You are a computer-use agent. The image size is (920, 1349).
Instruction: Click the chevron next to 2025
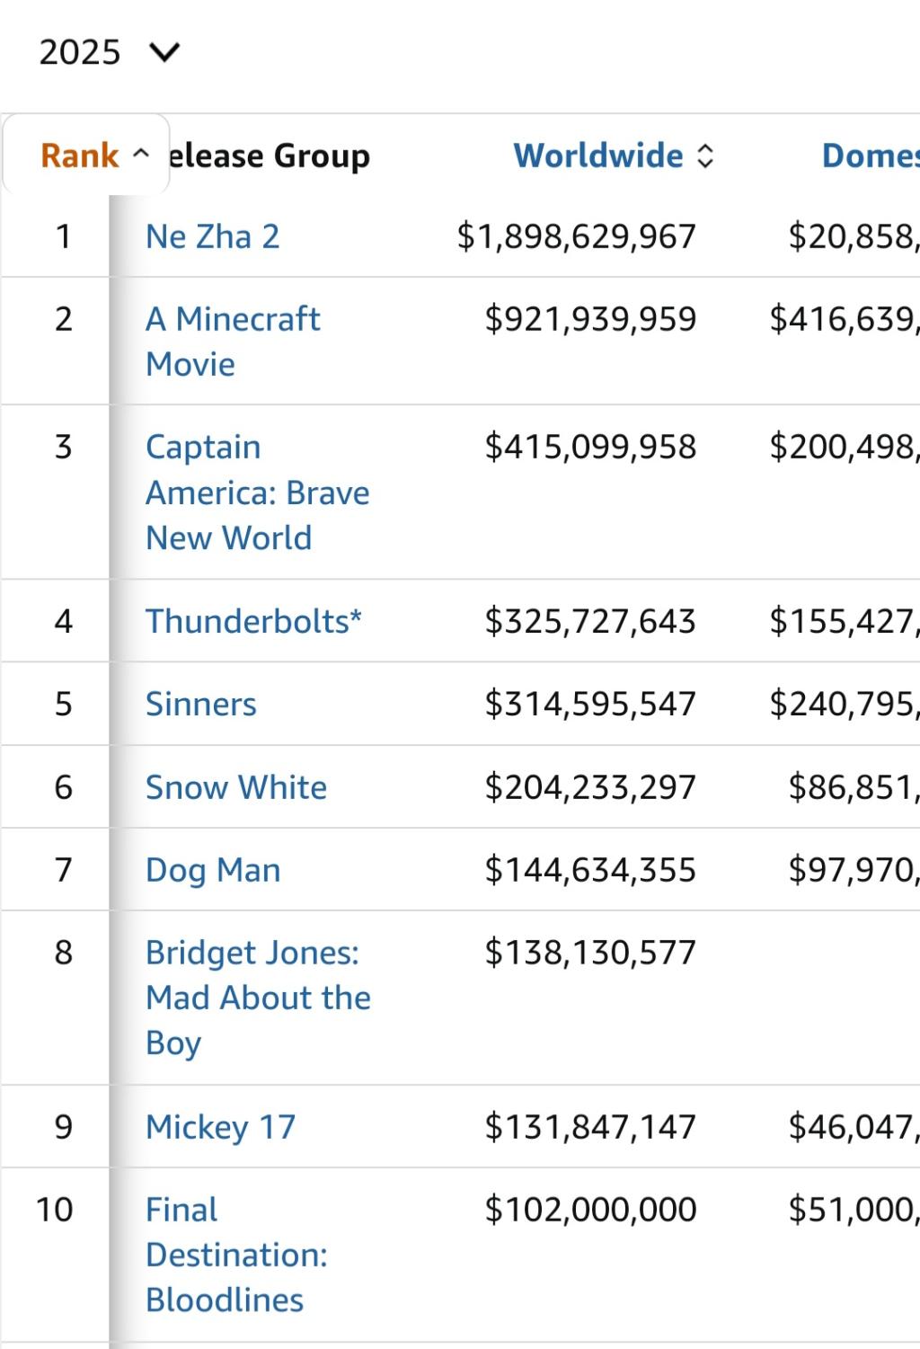[x=165, y=53]
